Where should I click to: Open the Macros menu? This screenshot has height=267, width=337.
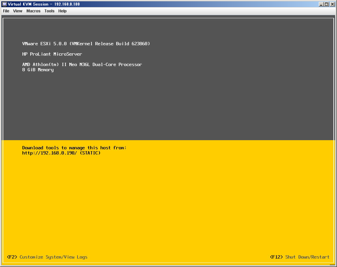33,11
